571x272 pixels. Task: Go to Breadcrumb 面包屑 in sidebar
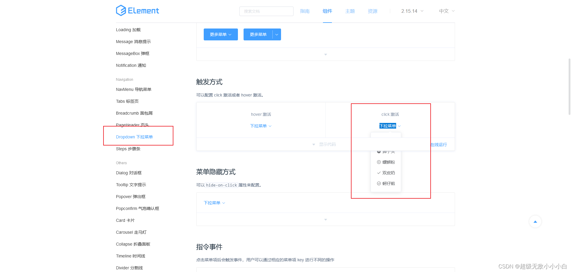(x=134, y=113)
